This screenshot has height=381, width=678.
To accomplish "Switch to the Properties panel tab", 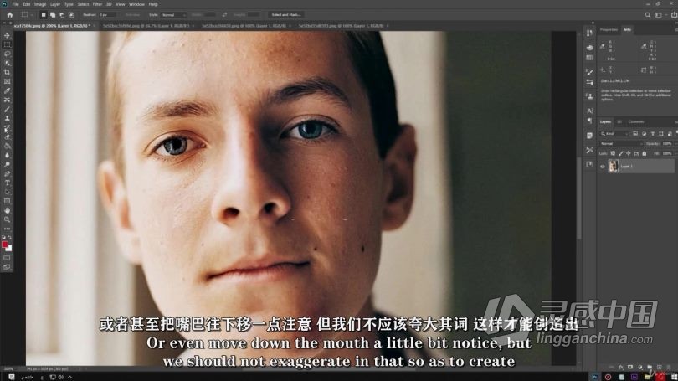I will pyautogui.click(x=609, y=30).
